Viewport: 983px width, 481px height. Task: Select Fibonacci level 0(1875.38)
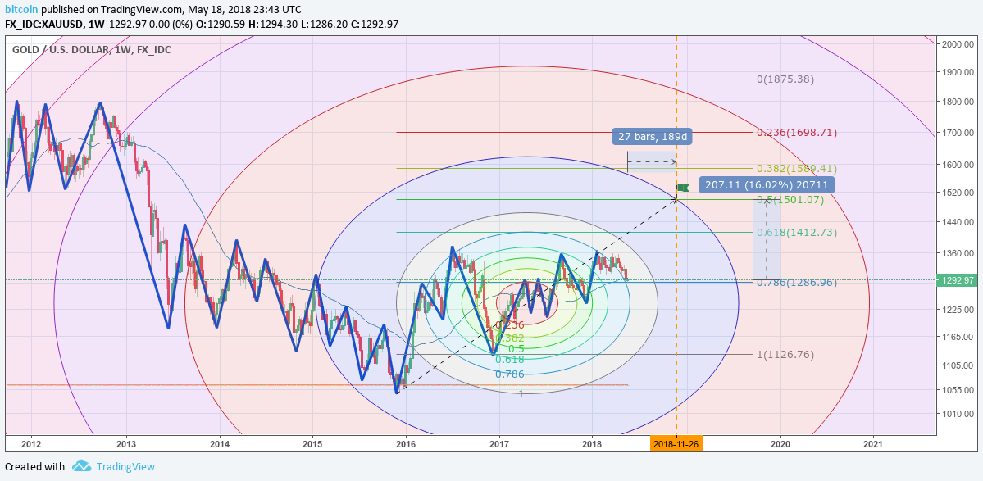pos(785,79)
